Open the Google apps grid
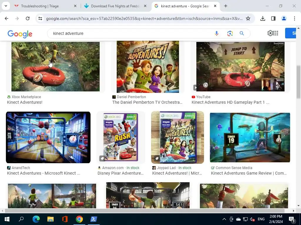Image resolution: width=301 pixels, height=225 pixels. click(276, 33)
